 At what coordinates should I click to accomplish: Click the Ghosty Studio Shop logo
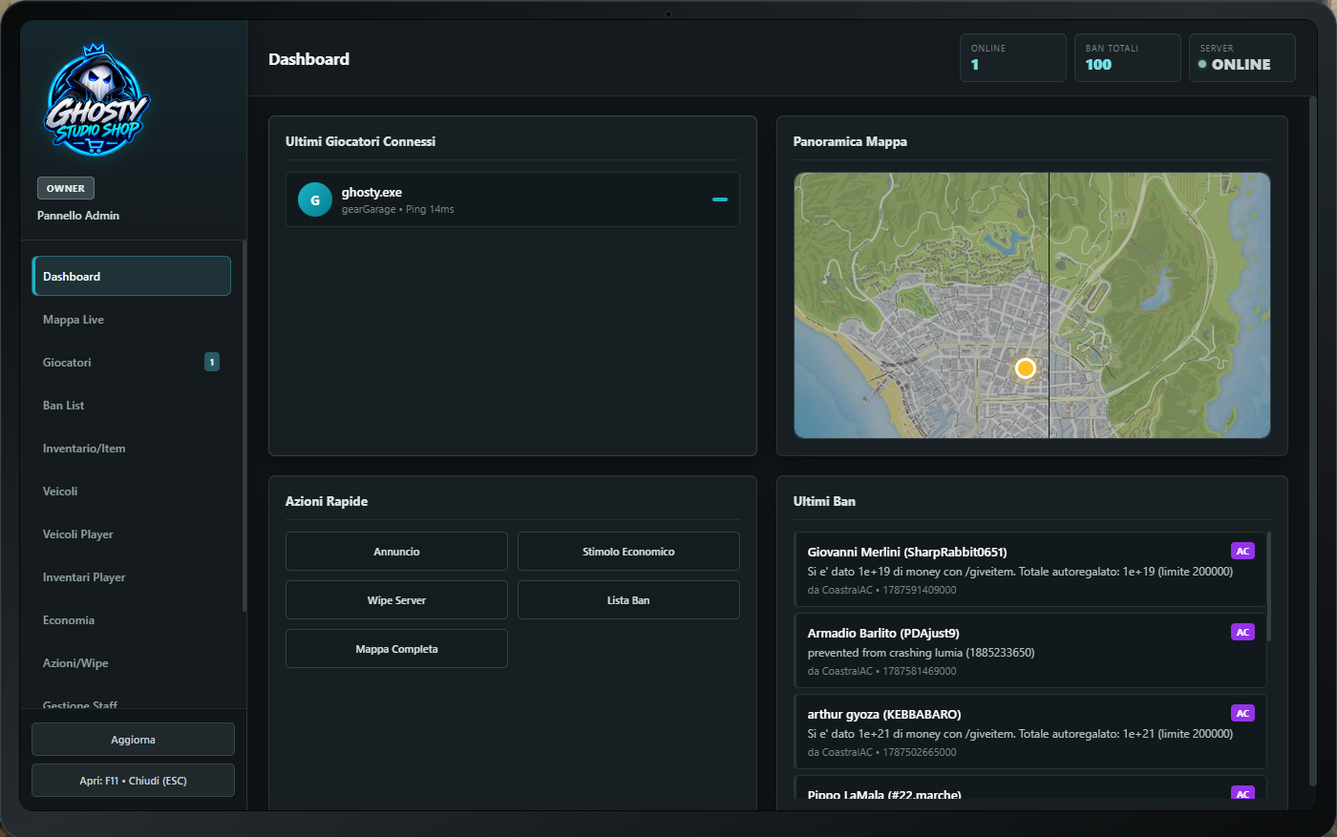point(96,101)
